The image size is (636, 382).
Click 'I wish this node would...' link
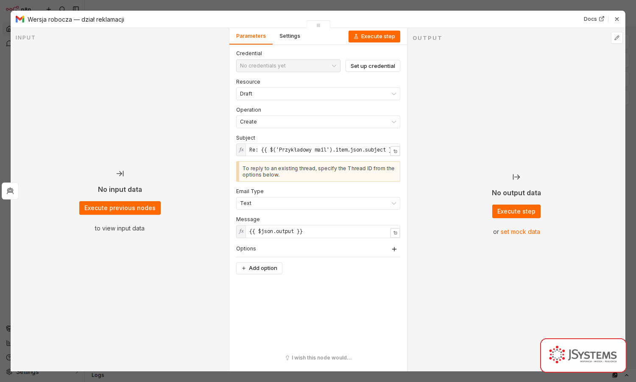[318, 358]
